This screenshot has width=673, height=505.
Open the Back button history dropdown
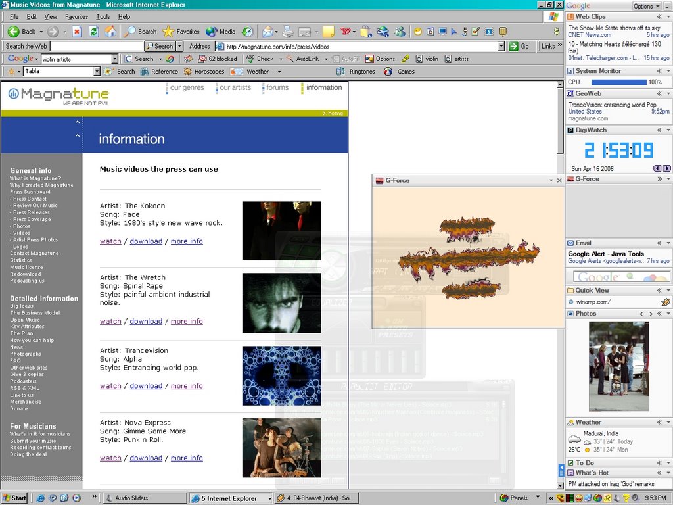click(x=41, y=32)
